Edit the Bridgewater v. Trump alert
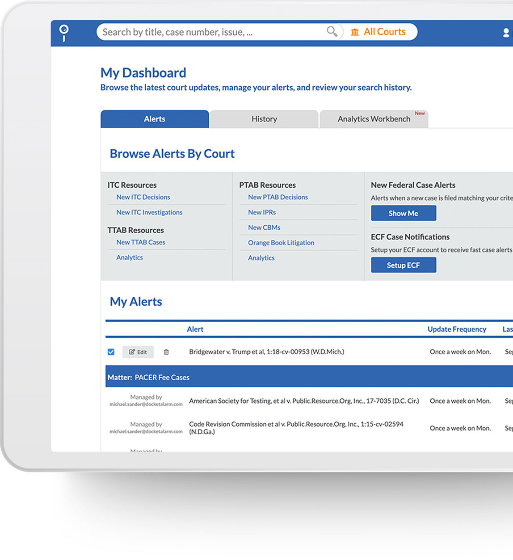Viewport: 513px width, 560px height. (x=138, y=352)
